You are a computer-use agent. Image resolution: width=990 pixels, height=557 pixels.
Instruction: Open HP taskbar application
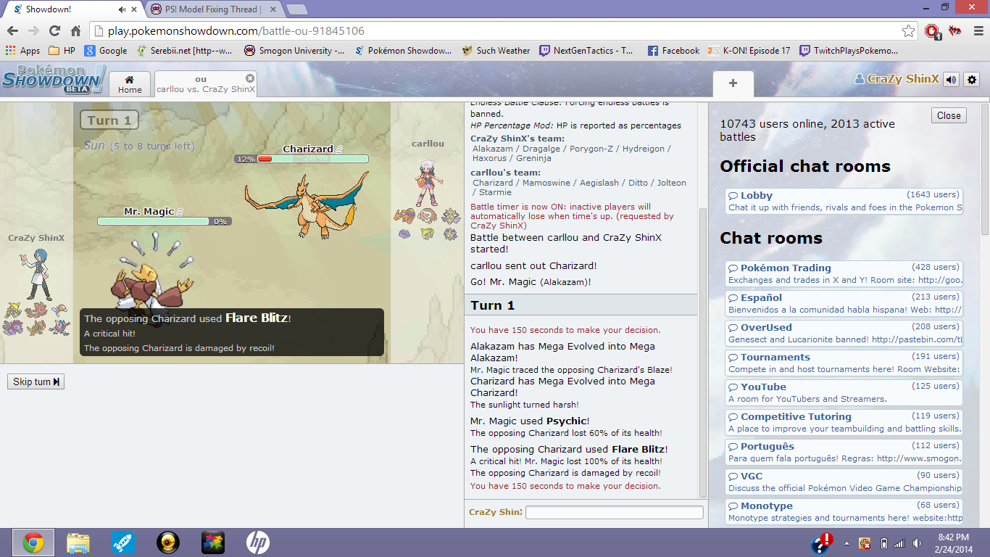pyautogui.click(x=258, y=542)
